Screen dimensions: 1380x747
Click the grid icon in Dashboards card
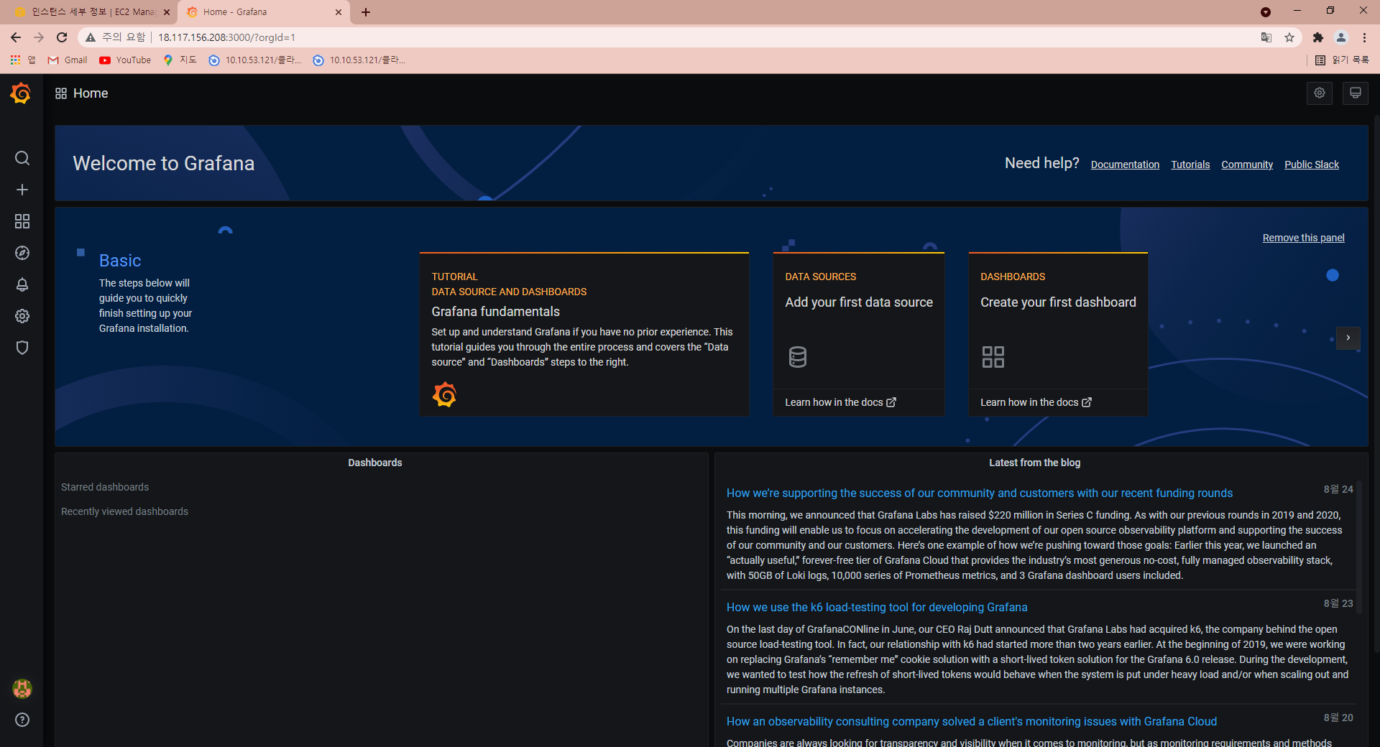tap(993, 357)
